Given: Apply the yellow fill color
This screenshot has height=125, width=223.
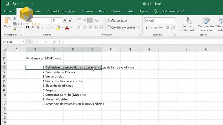Looking at the screenshot, I should click(x=58, y=27).
